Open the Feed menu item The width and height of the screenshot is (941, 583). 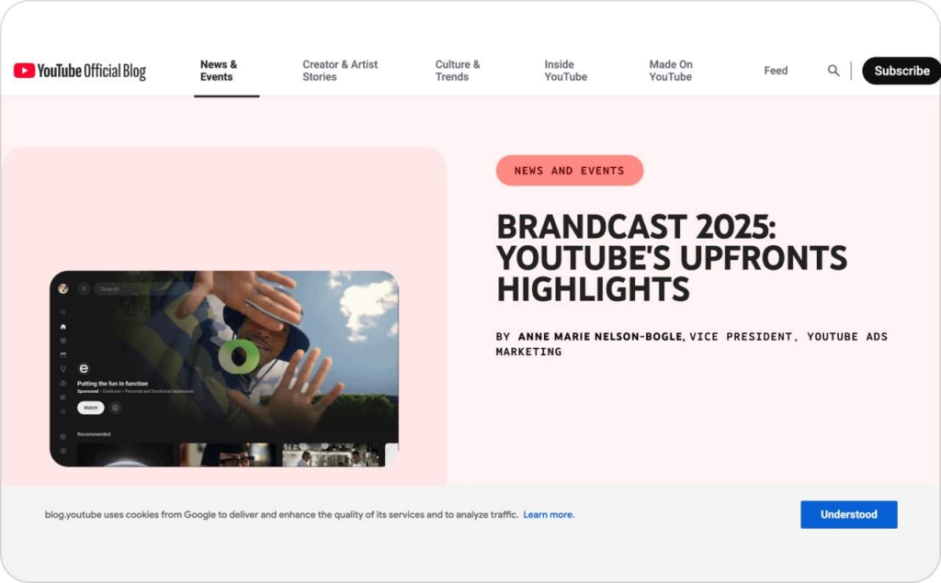click(775, 70)
